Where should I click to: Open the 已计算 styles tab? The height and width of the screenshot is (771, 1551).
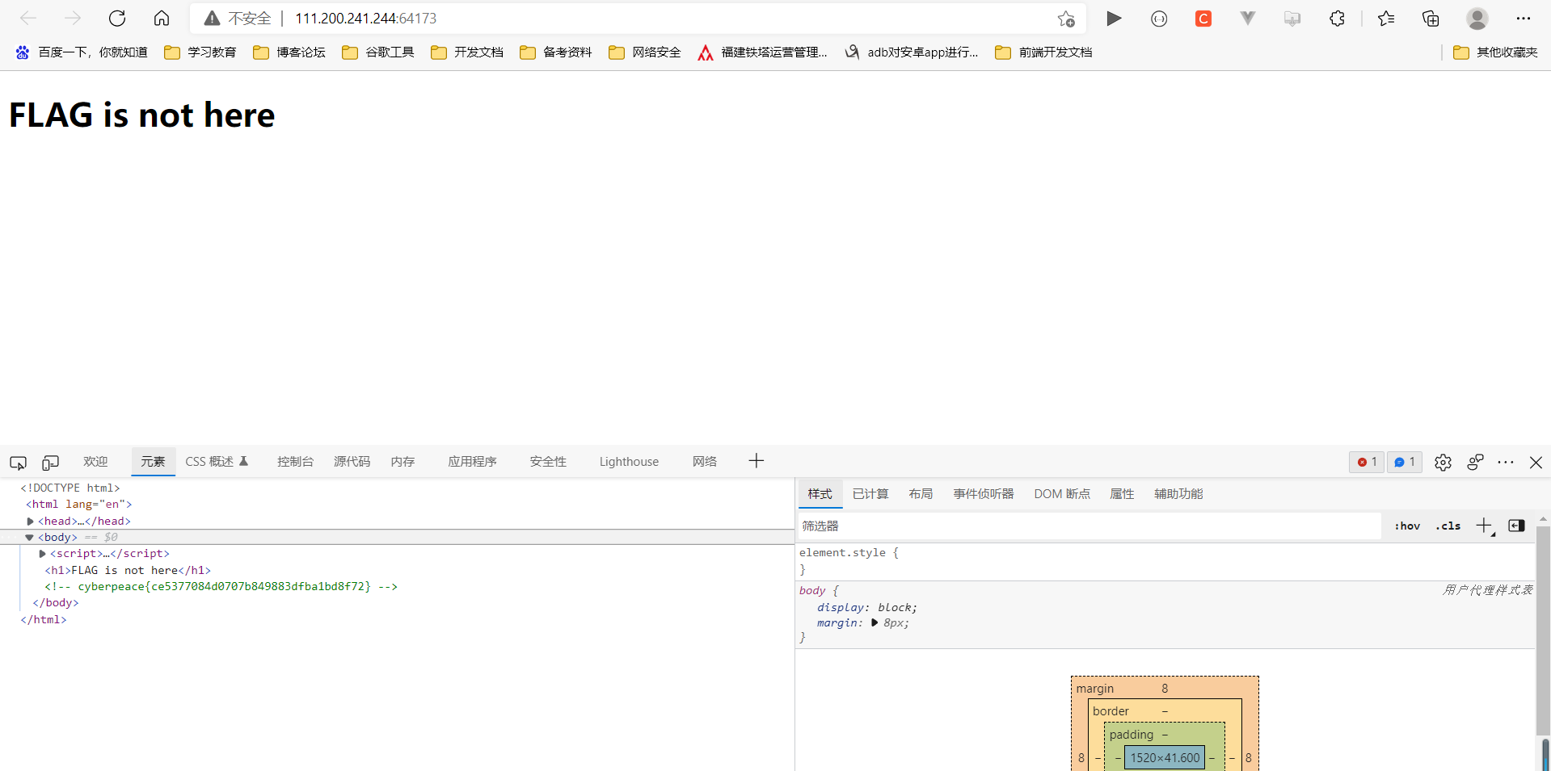pos(870,493)
